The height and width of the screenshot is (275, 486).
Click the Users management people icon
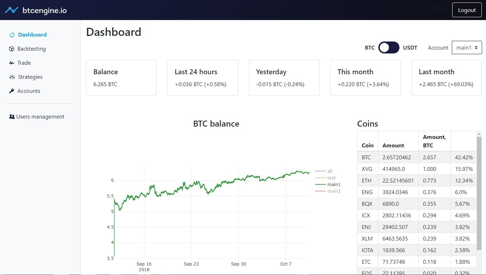[12, 117]
